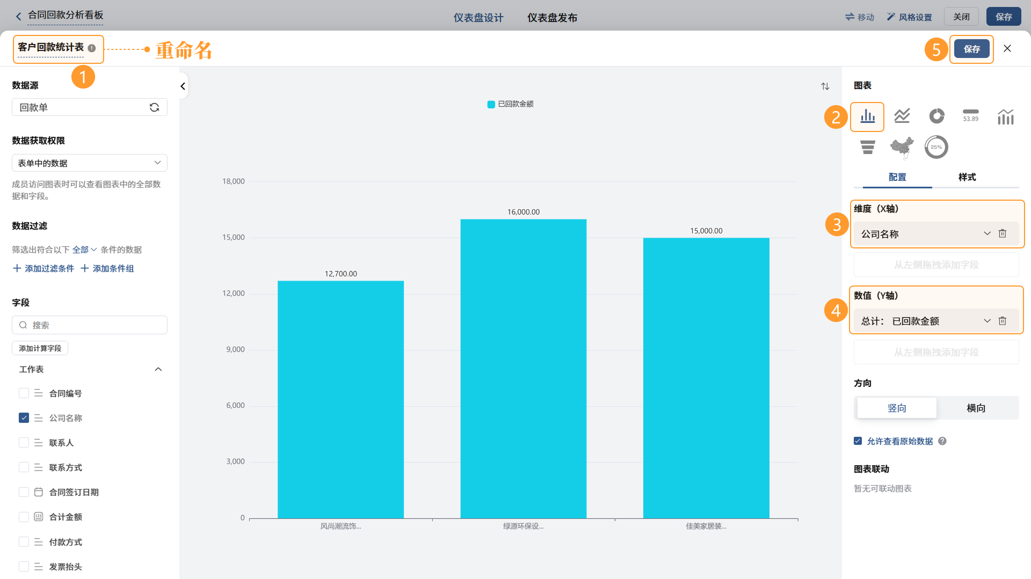Screen dimensions: 1031x579
Task: Click the X-axis 从左侧拖拽添加字段 drop zone
Action: pos(936,265)
